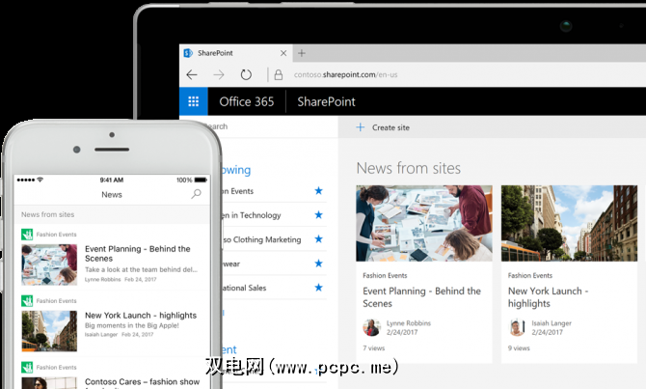Viewport: 646px width, 389px height.
Task: Tap the News from sites label on phone
Action: tap(48, 214)
